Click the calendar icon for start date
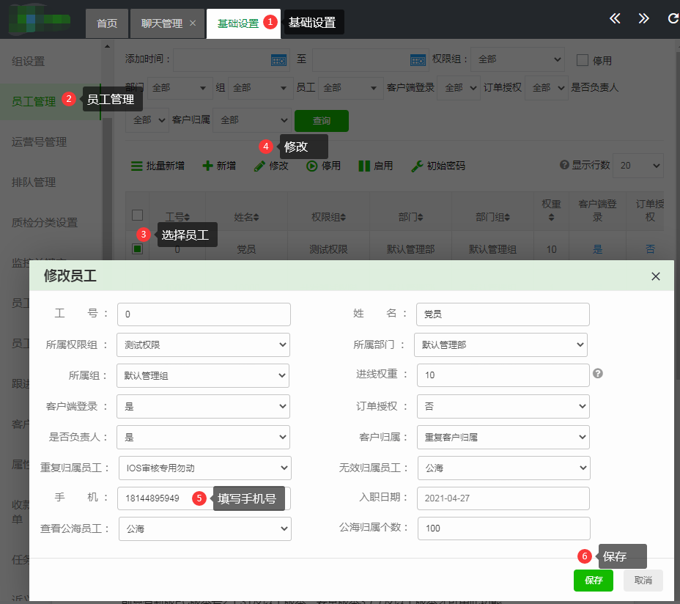The width and height of the screenshot is (680, 604). point(279,60)
